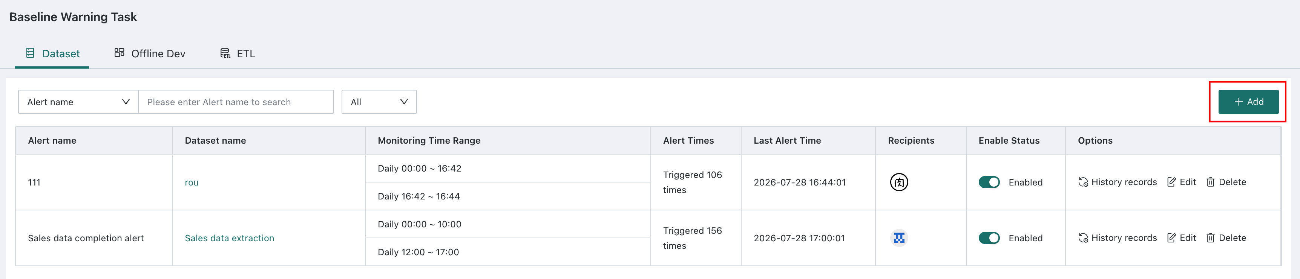Edit the Sales data completion alert
The height and width of the screenshot is (279, 1300).
[1181, 238]
